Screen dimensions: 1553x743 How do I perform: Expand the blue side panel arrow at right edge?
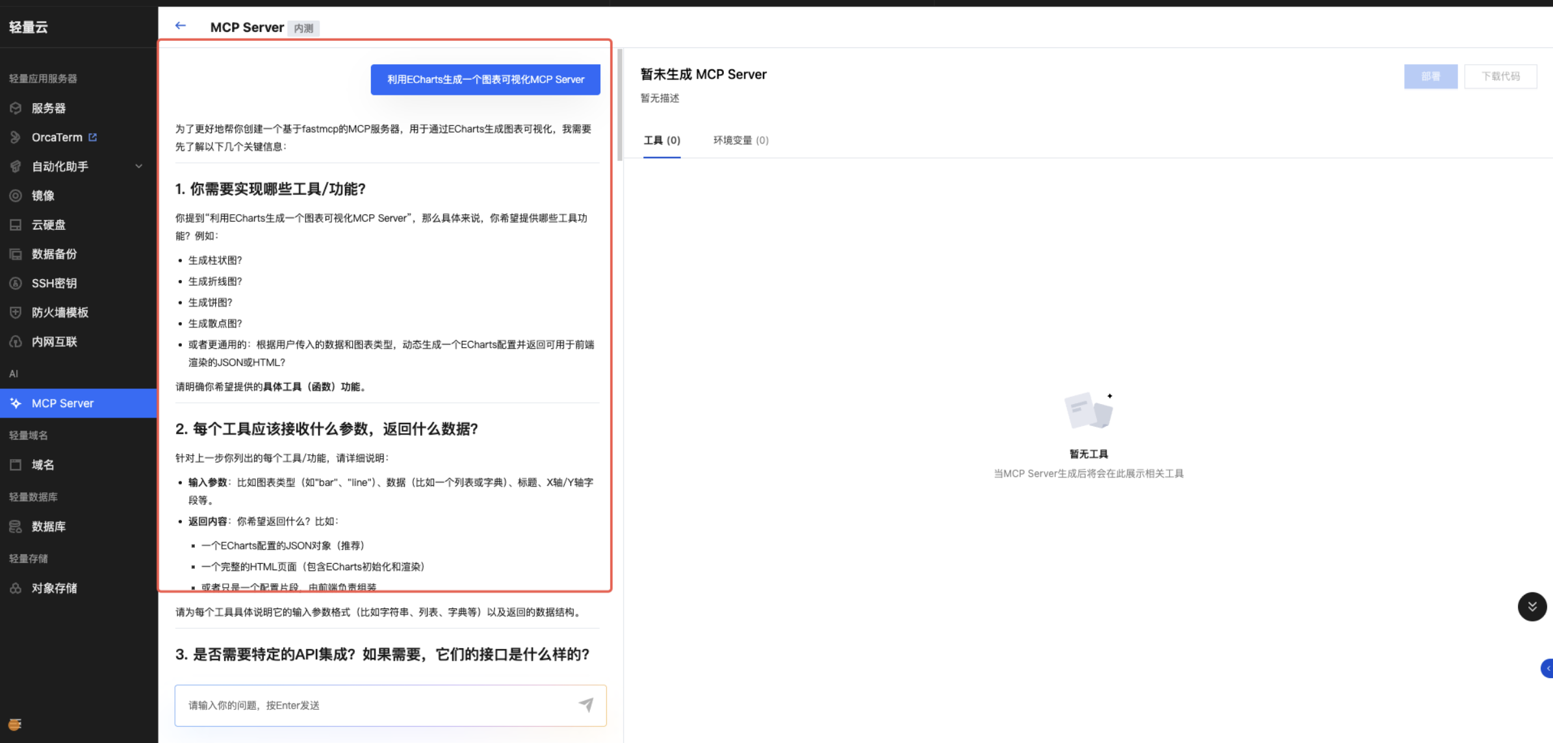pos(1547,668)
